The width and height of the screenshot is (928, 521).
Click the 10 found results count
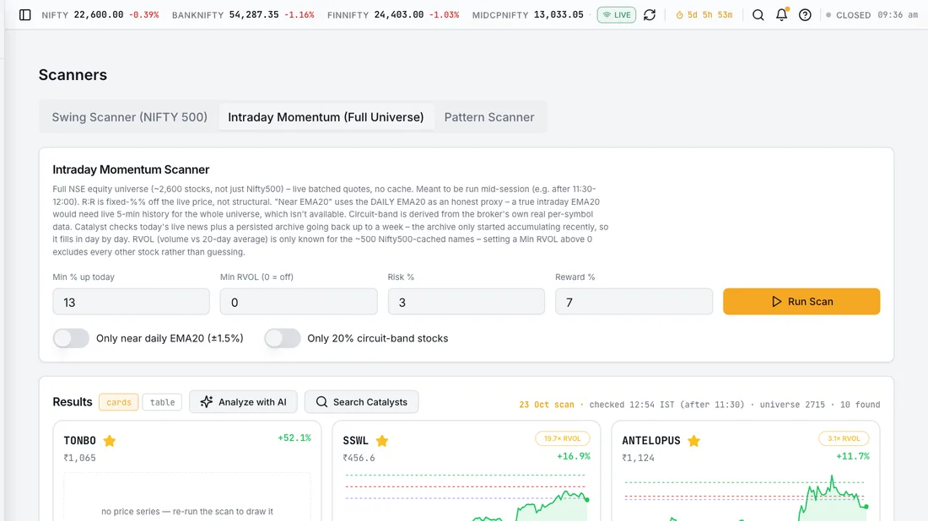click(860, 405)
